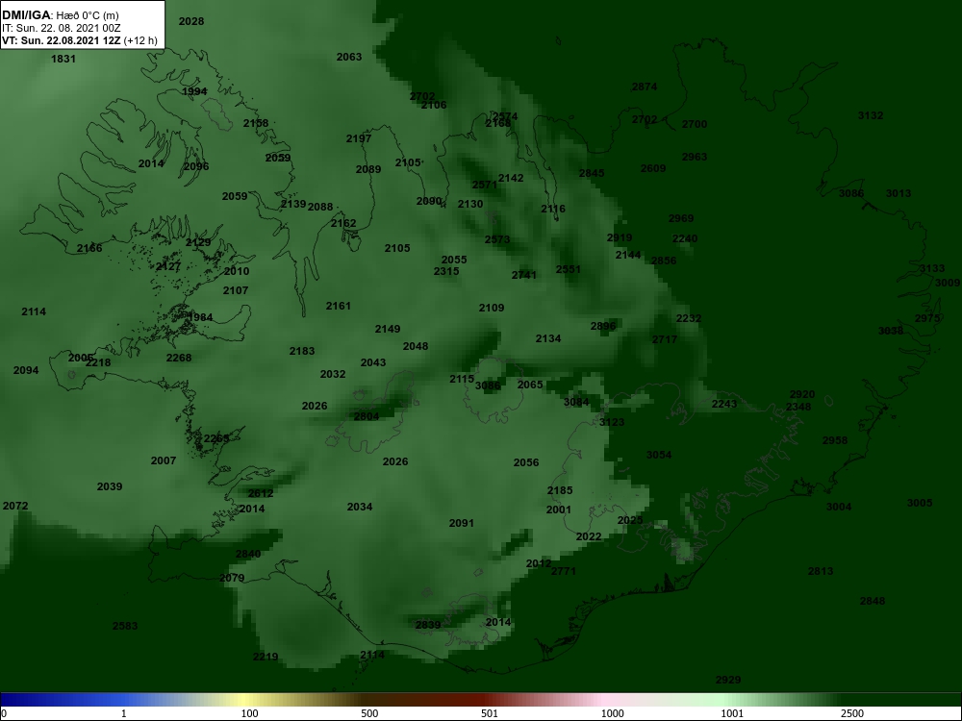Click the map value 2551
The height and width of the screenshot is (721, 962).
click(569, 270)
